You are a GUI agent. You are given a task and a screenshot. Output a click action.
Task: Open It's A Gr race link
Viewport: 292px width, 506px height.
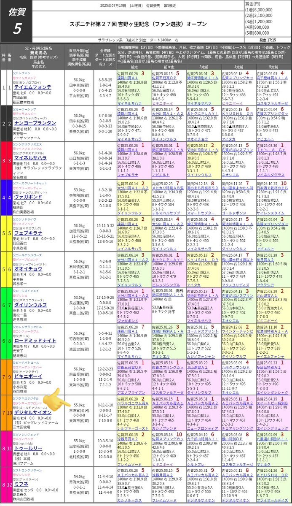[271, 150]
